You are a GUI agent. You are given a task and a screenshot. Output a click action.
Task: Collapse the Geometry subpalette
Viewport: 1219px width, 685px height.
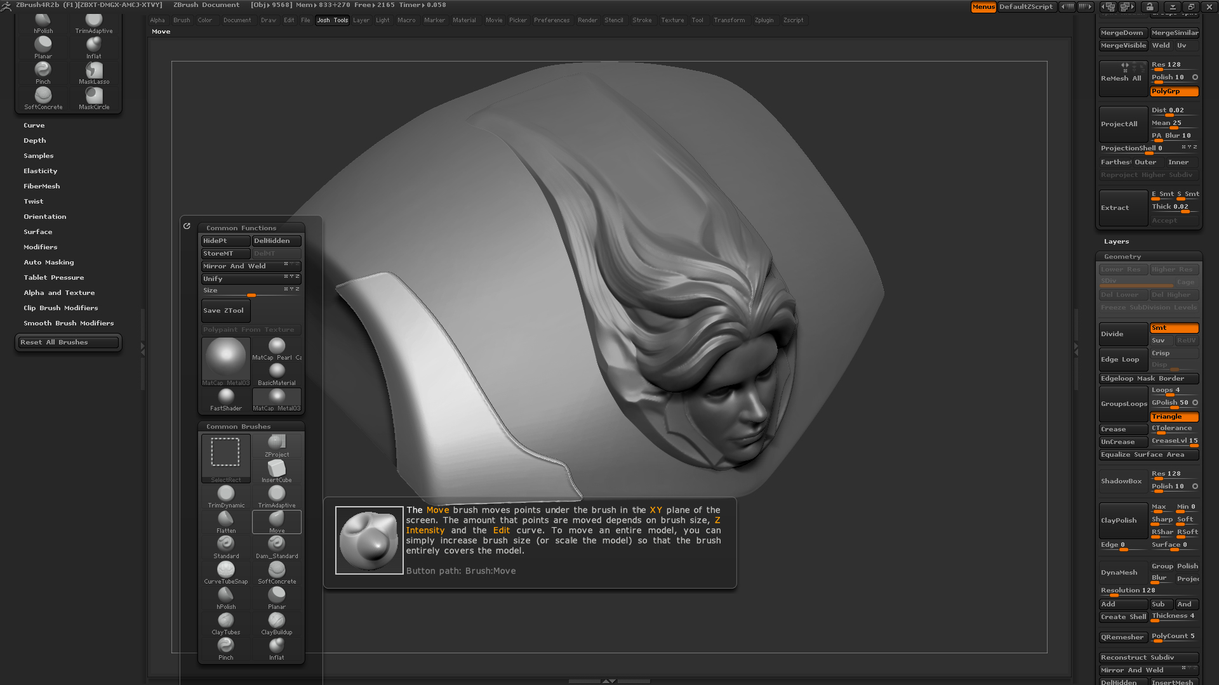[x=1122, y=257]
